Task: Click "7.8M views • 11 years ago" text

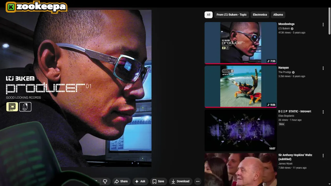Action: (292, 168)
